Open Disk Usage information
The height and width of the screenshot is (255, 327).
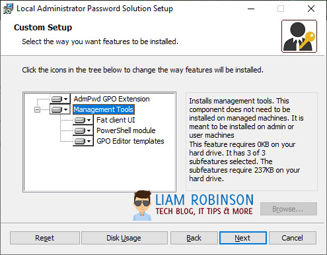(124, 238)
